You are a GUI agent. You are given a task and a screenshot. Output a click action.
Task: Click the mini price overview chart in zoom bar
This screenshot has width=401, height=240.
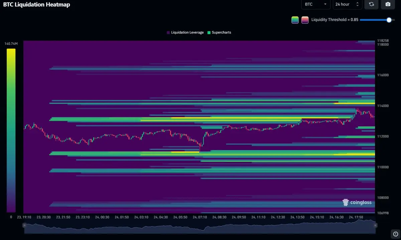coord(200,227)
